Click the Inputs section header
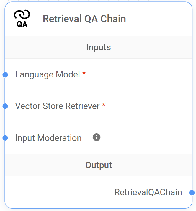Image resolution: width=196 pixels, height=211 pixels. tap(99, 47)
